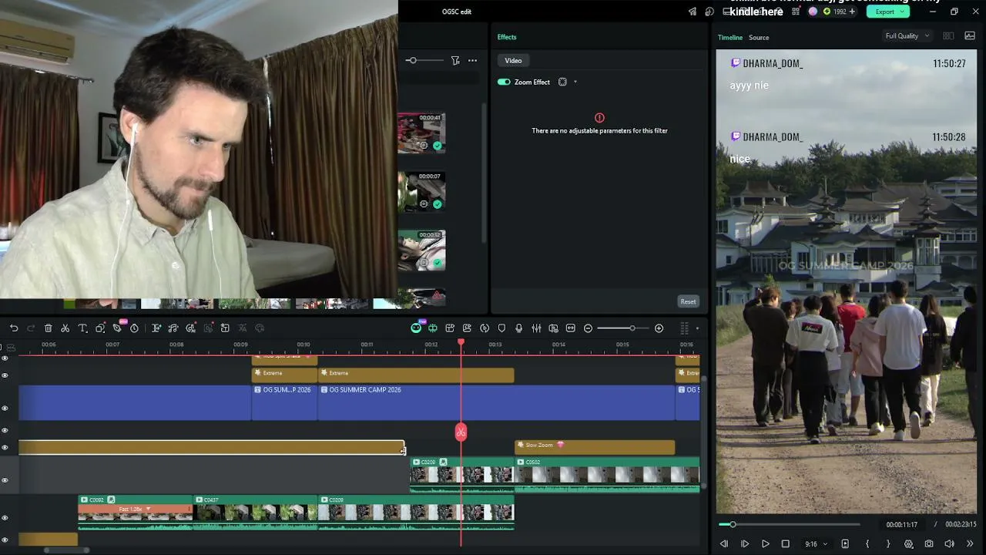Open the AI text effects tool
Screen dimensions: 986x555
point(156,328)
